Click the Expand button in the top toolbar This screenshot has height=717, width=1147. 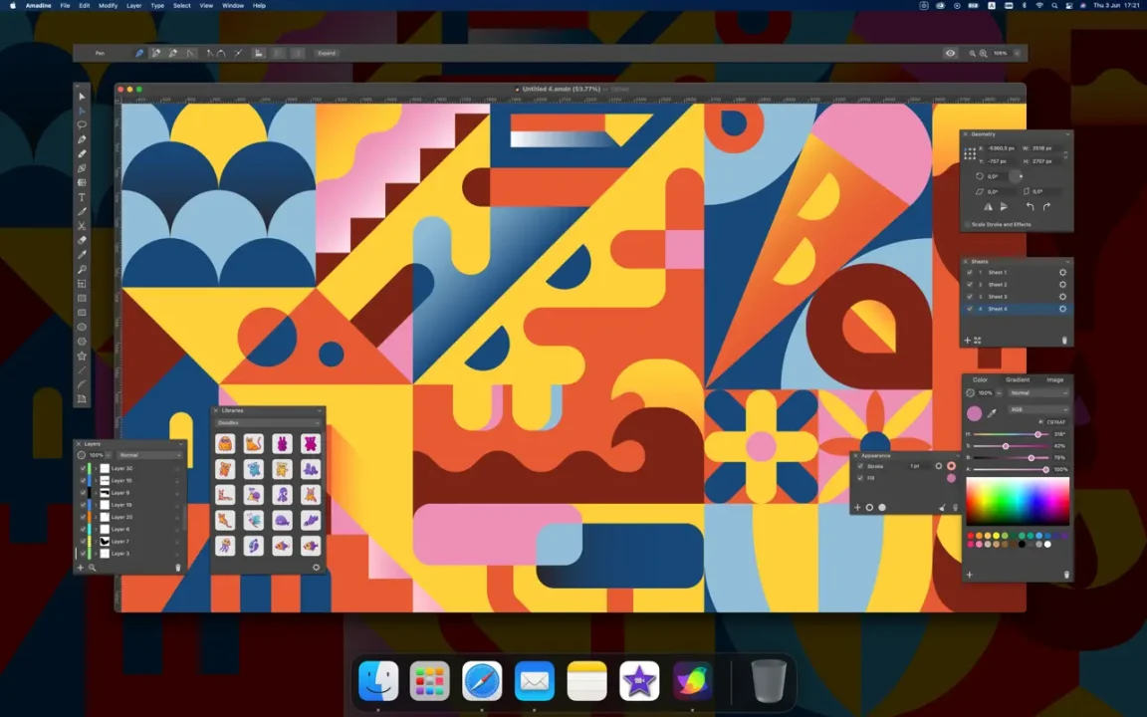pos(327,54)
